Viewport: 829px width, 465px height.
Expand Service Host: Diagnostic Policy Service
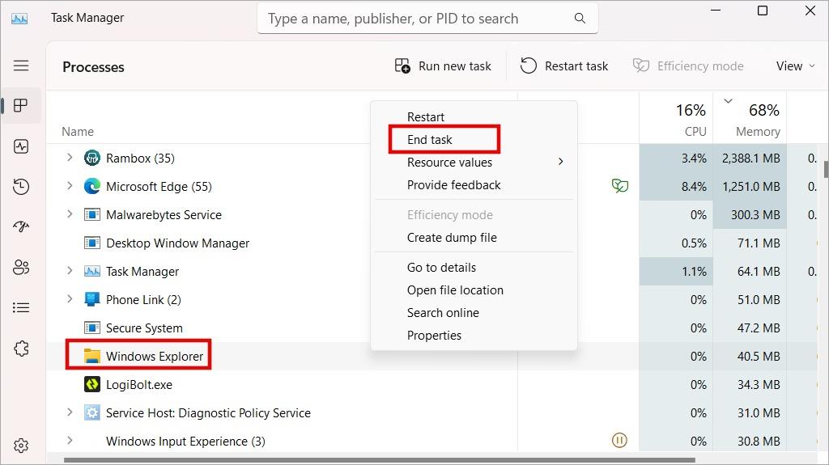click(x=70, y=412)
